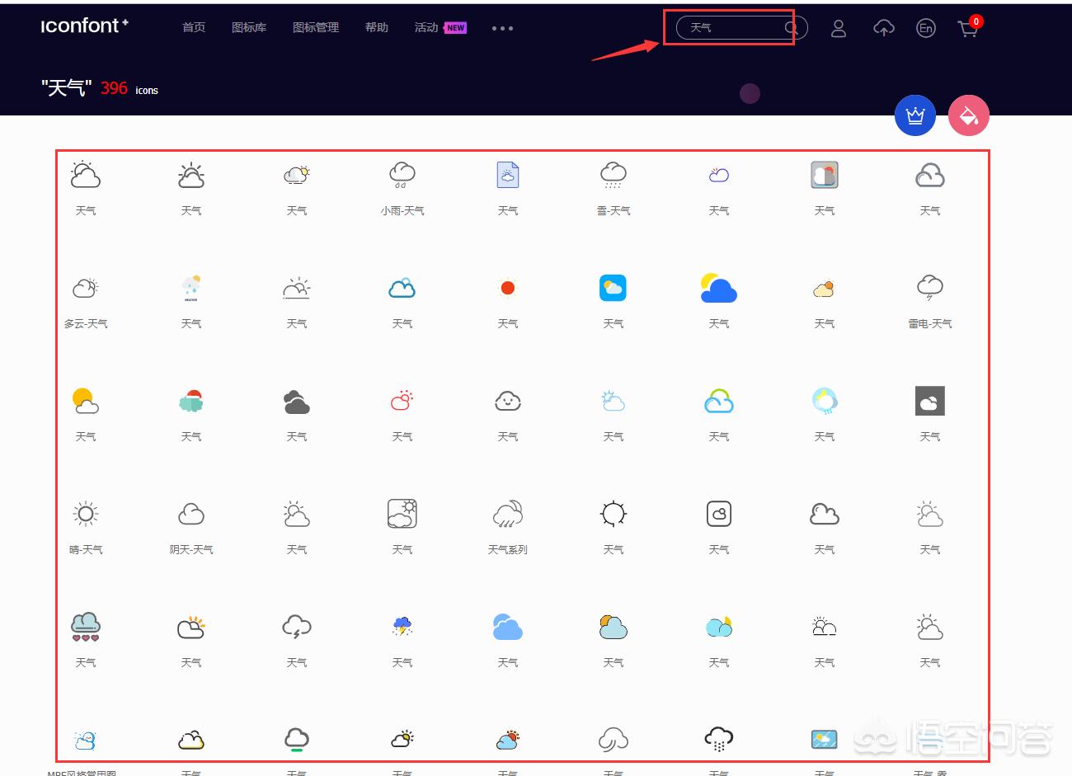Open the 活动 NEW menu item

point(440,27)
